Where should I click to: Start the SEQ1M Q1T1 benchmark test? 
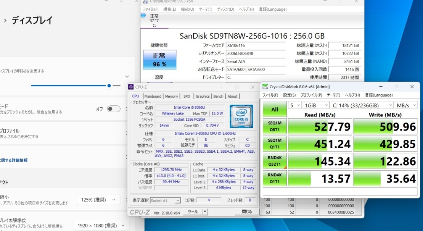coord(275,144)
